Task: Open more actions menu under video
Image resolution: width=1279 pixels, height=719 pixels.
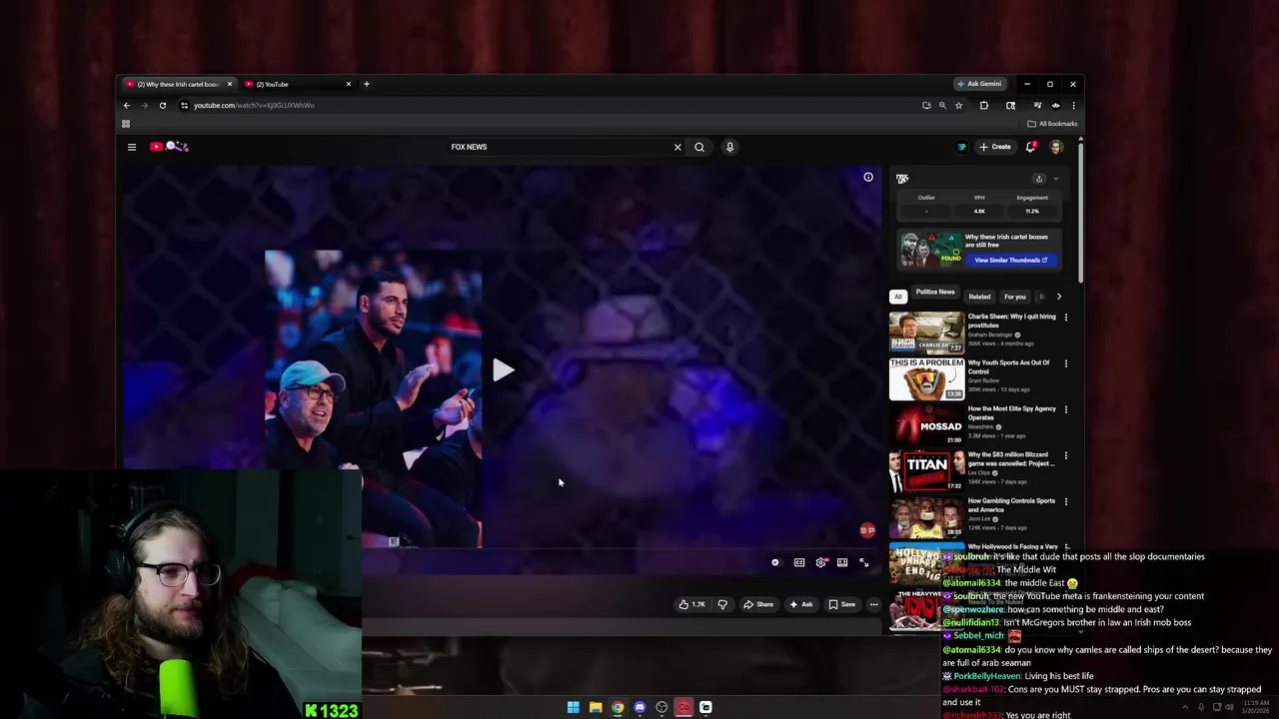Action: [x=873, y=604]
